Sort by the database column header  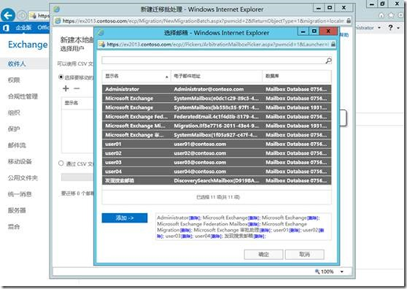297,76
